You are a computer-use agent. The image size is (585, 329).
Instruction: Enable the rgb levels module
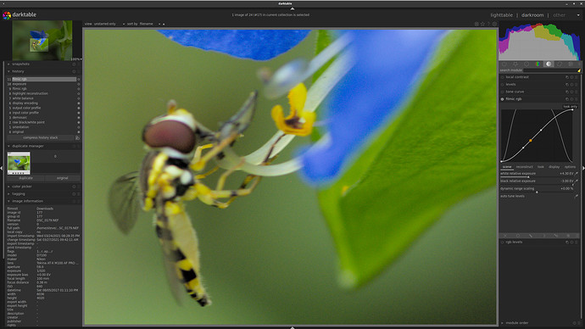[502, 243]
